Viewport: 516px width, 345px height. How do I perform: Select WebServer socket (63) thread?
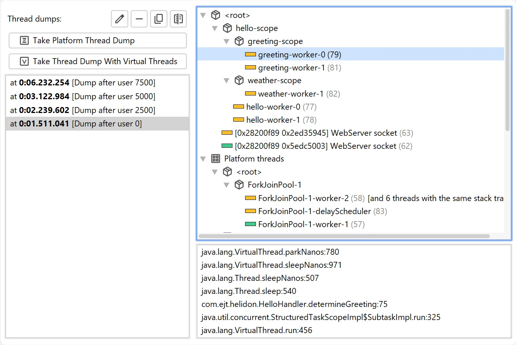point(324,133)
